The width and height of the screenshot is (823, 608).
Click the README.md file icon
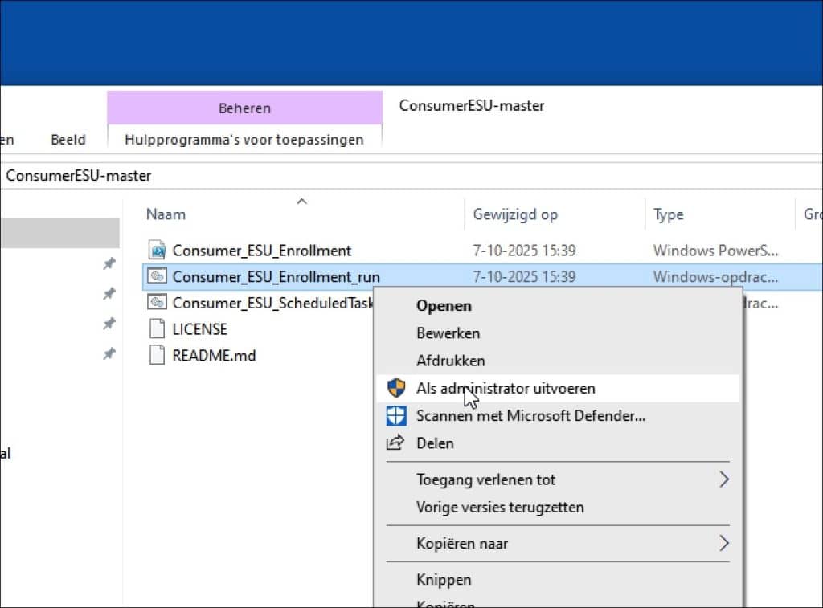[x=158, y=355]
